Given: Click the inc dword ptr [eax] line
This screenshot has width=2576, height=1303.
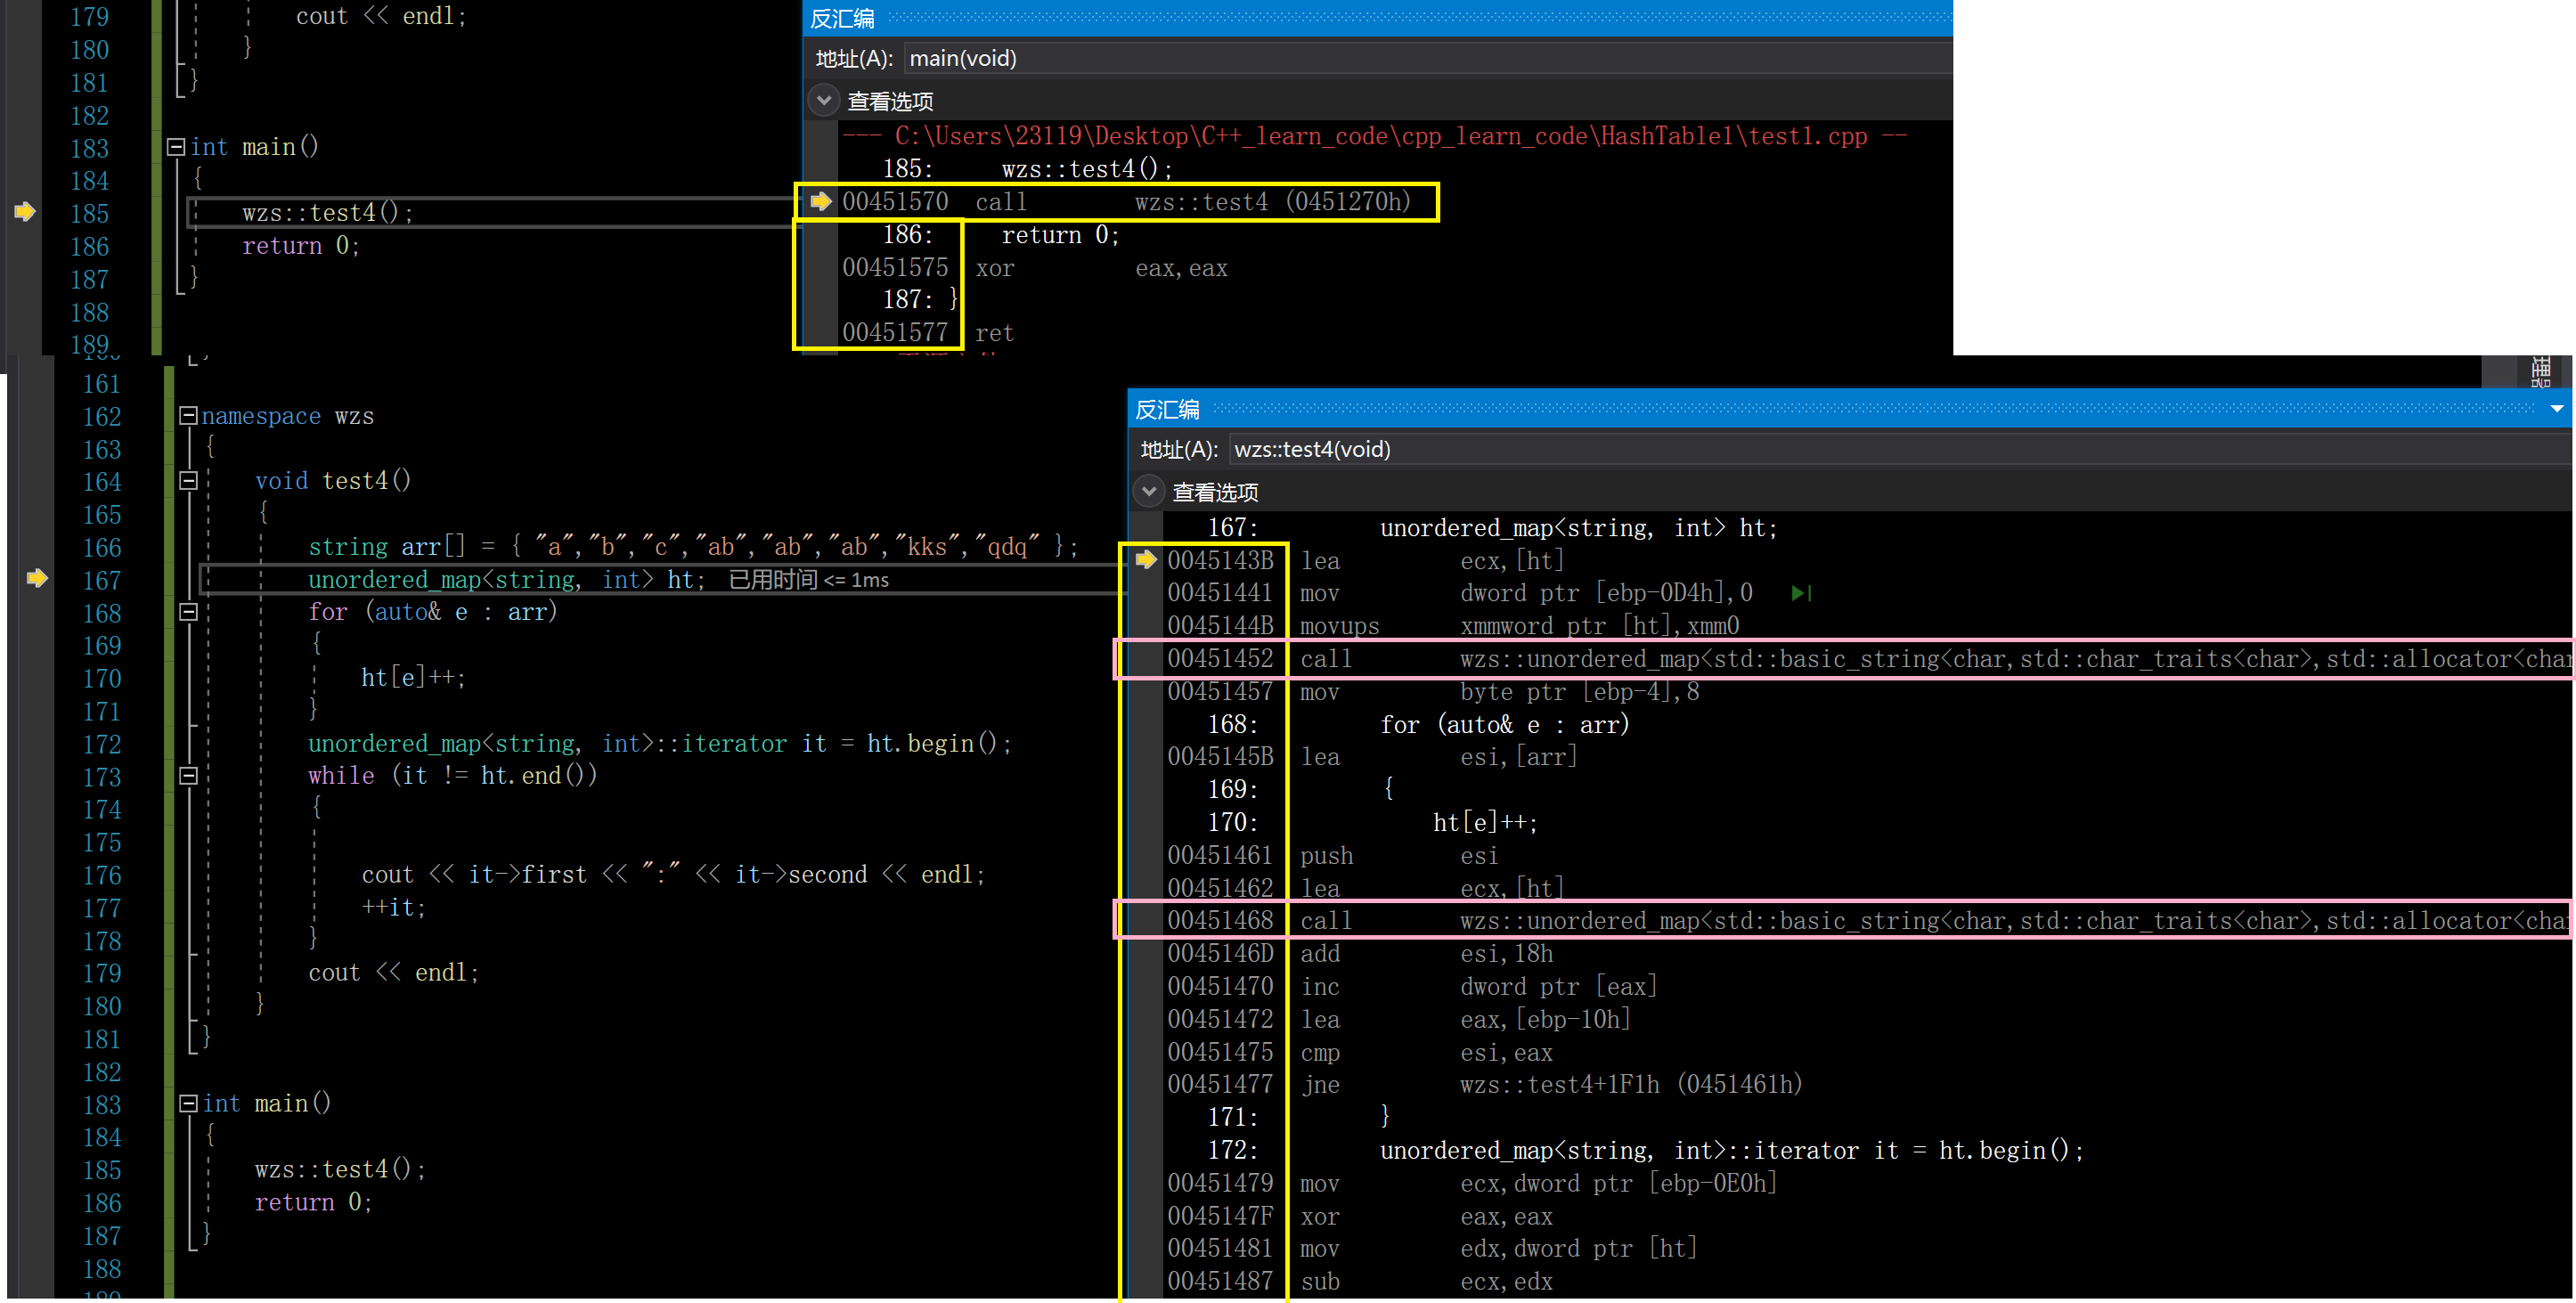Looking at the screenshot, I should (1412, 987).
